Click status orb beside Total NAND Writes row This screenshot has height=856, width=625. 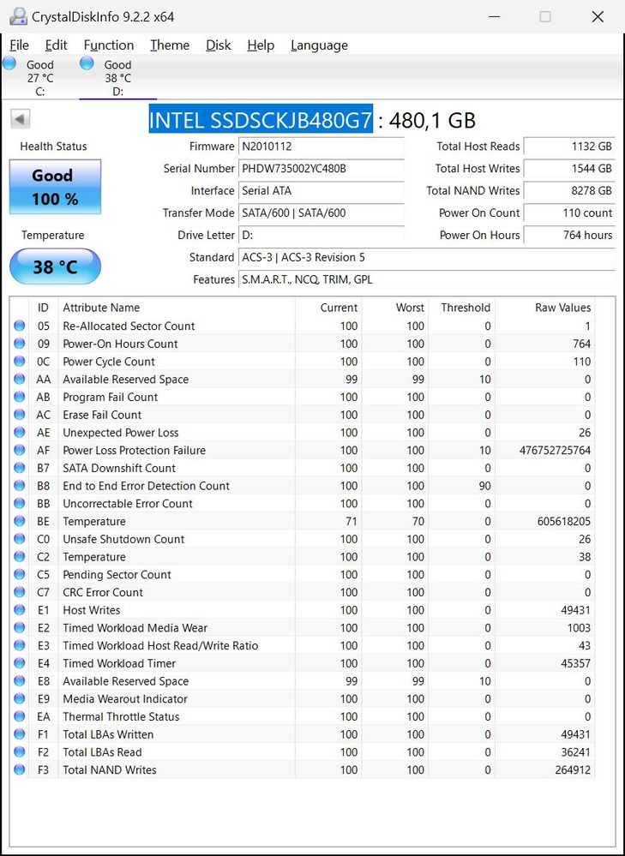pyautogui.click(x=20, y=770)
